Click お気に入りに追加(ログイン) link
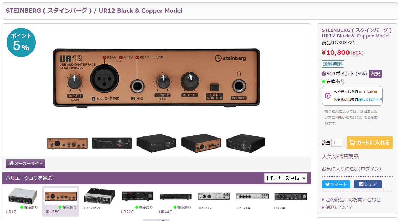The height and width of the screenshot is (221, 399). point(351,169)
